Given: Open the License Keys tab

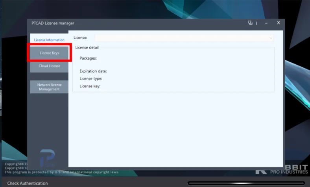Looking at the screenshot, I should point(49,53).
